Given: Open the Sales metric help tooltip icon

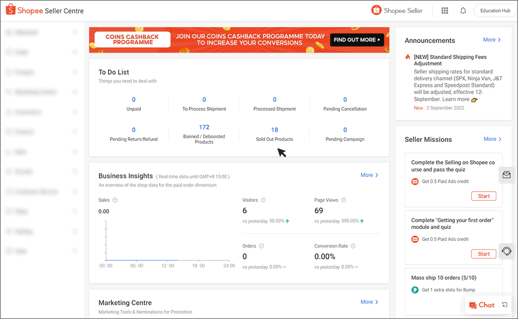Looking at the screenshot, I should [115, 199].
